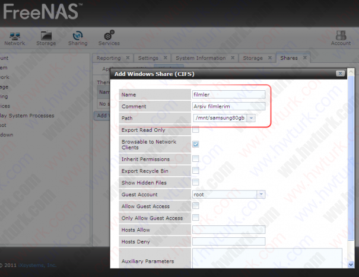Open the Storage toolbar icon
Screen dimensions: 359x277
(x=46, y=39)
